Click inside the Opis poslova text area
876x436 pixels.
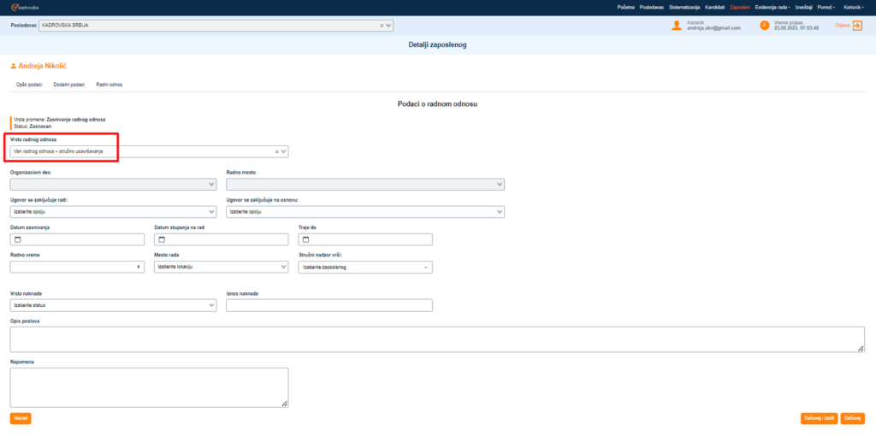[436, 339]
